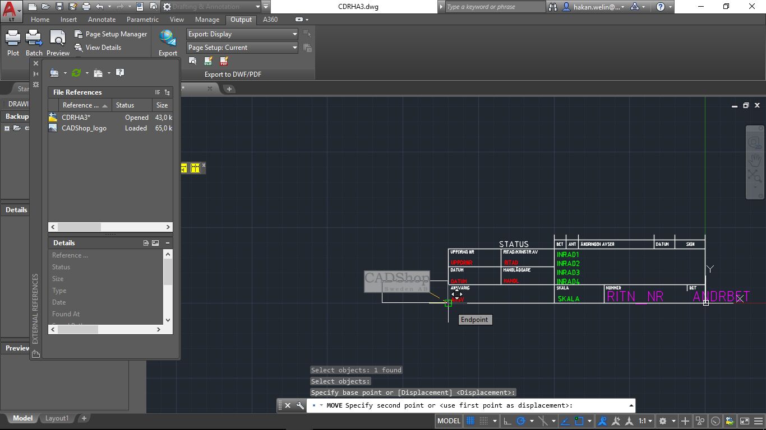
Task: Open Batch Plot tool
Action: point(34,43)
